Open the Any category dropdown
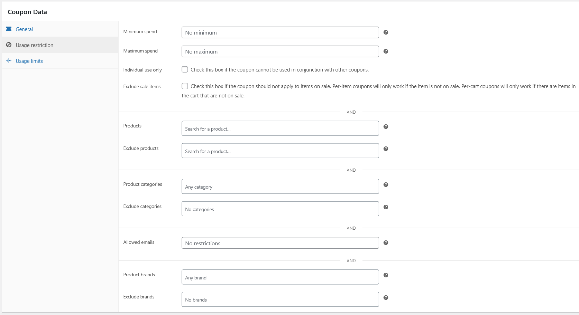The width and height of the screenshot is (579, 315). [x=280, y=187]
